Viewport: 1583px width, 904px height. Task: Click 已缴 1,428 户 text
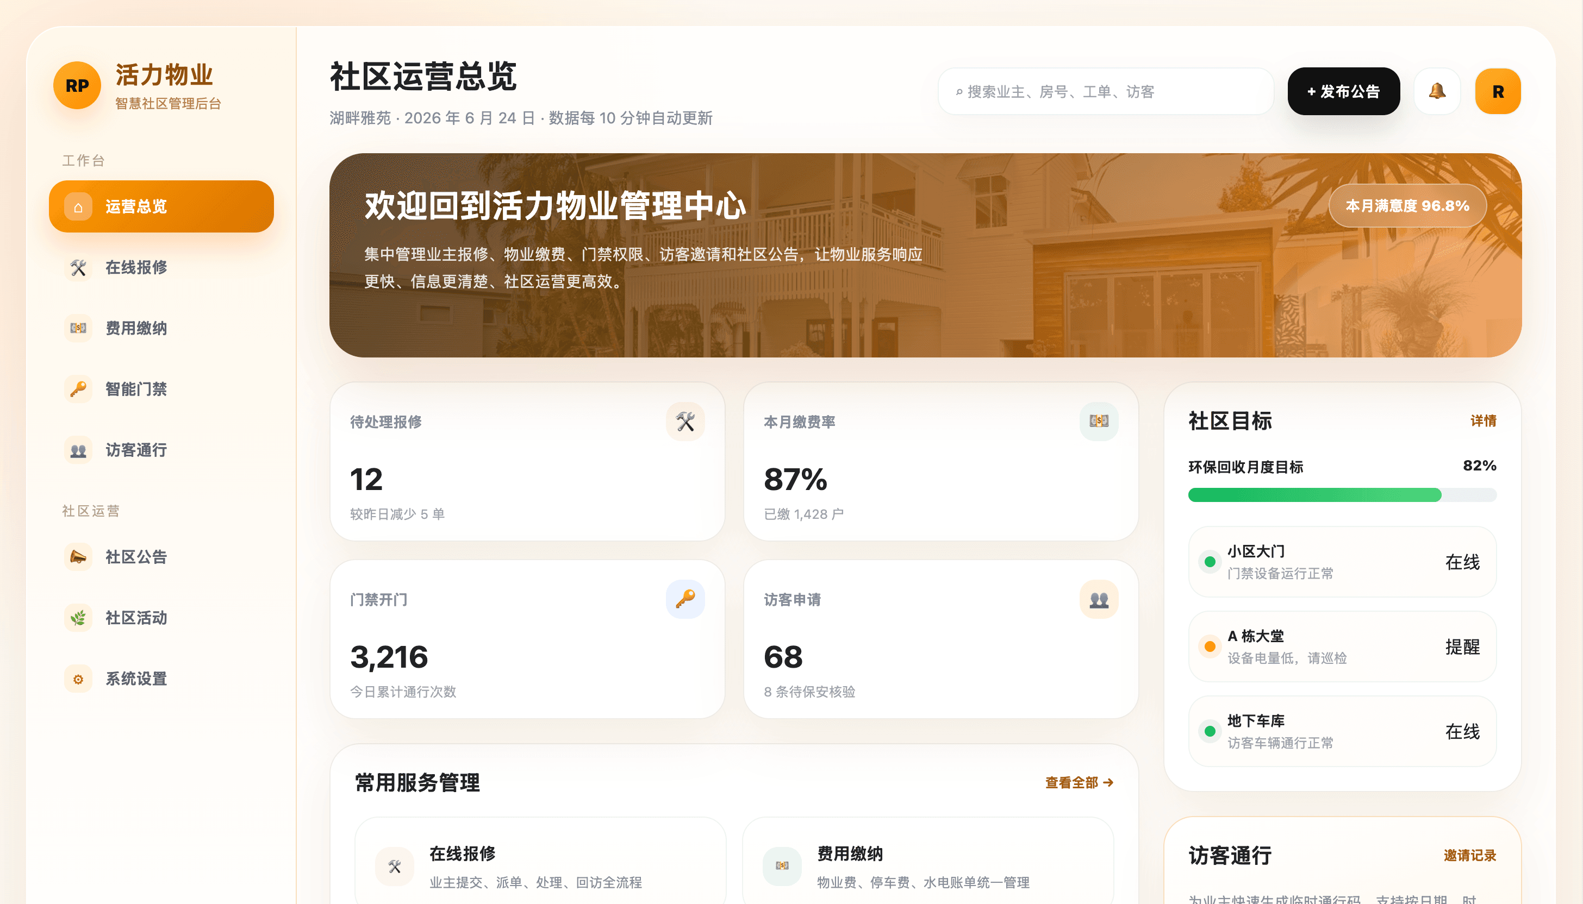[x=804, y=514]
